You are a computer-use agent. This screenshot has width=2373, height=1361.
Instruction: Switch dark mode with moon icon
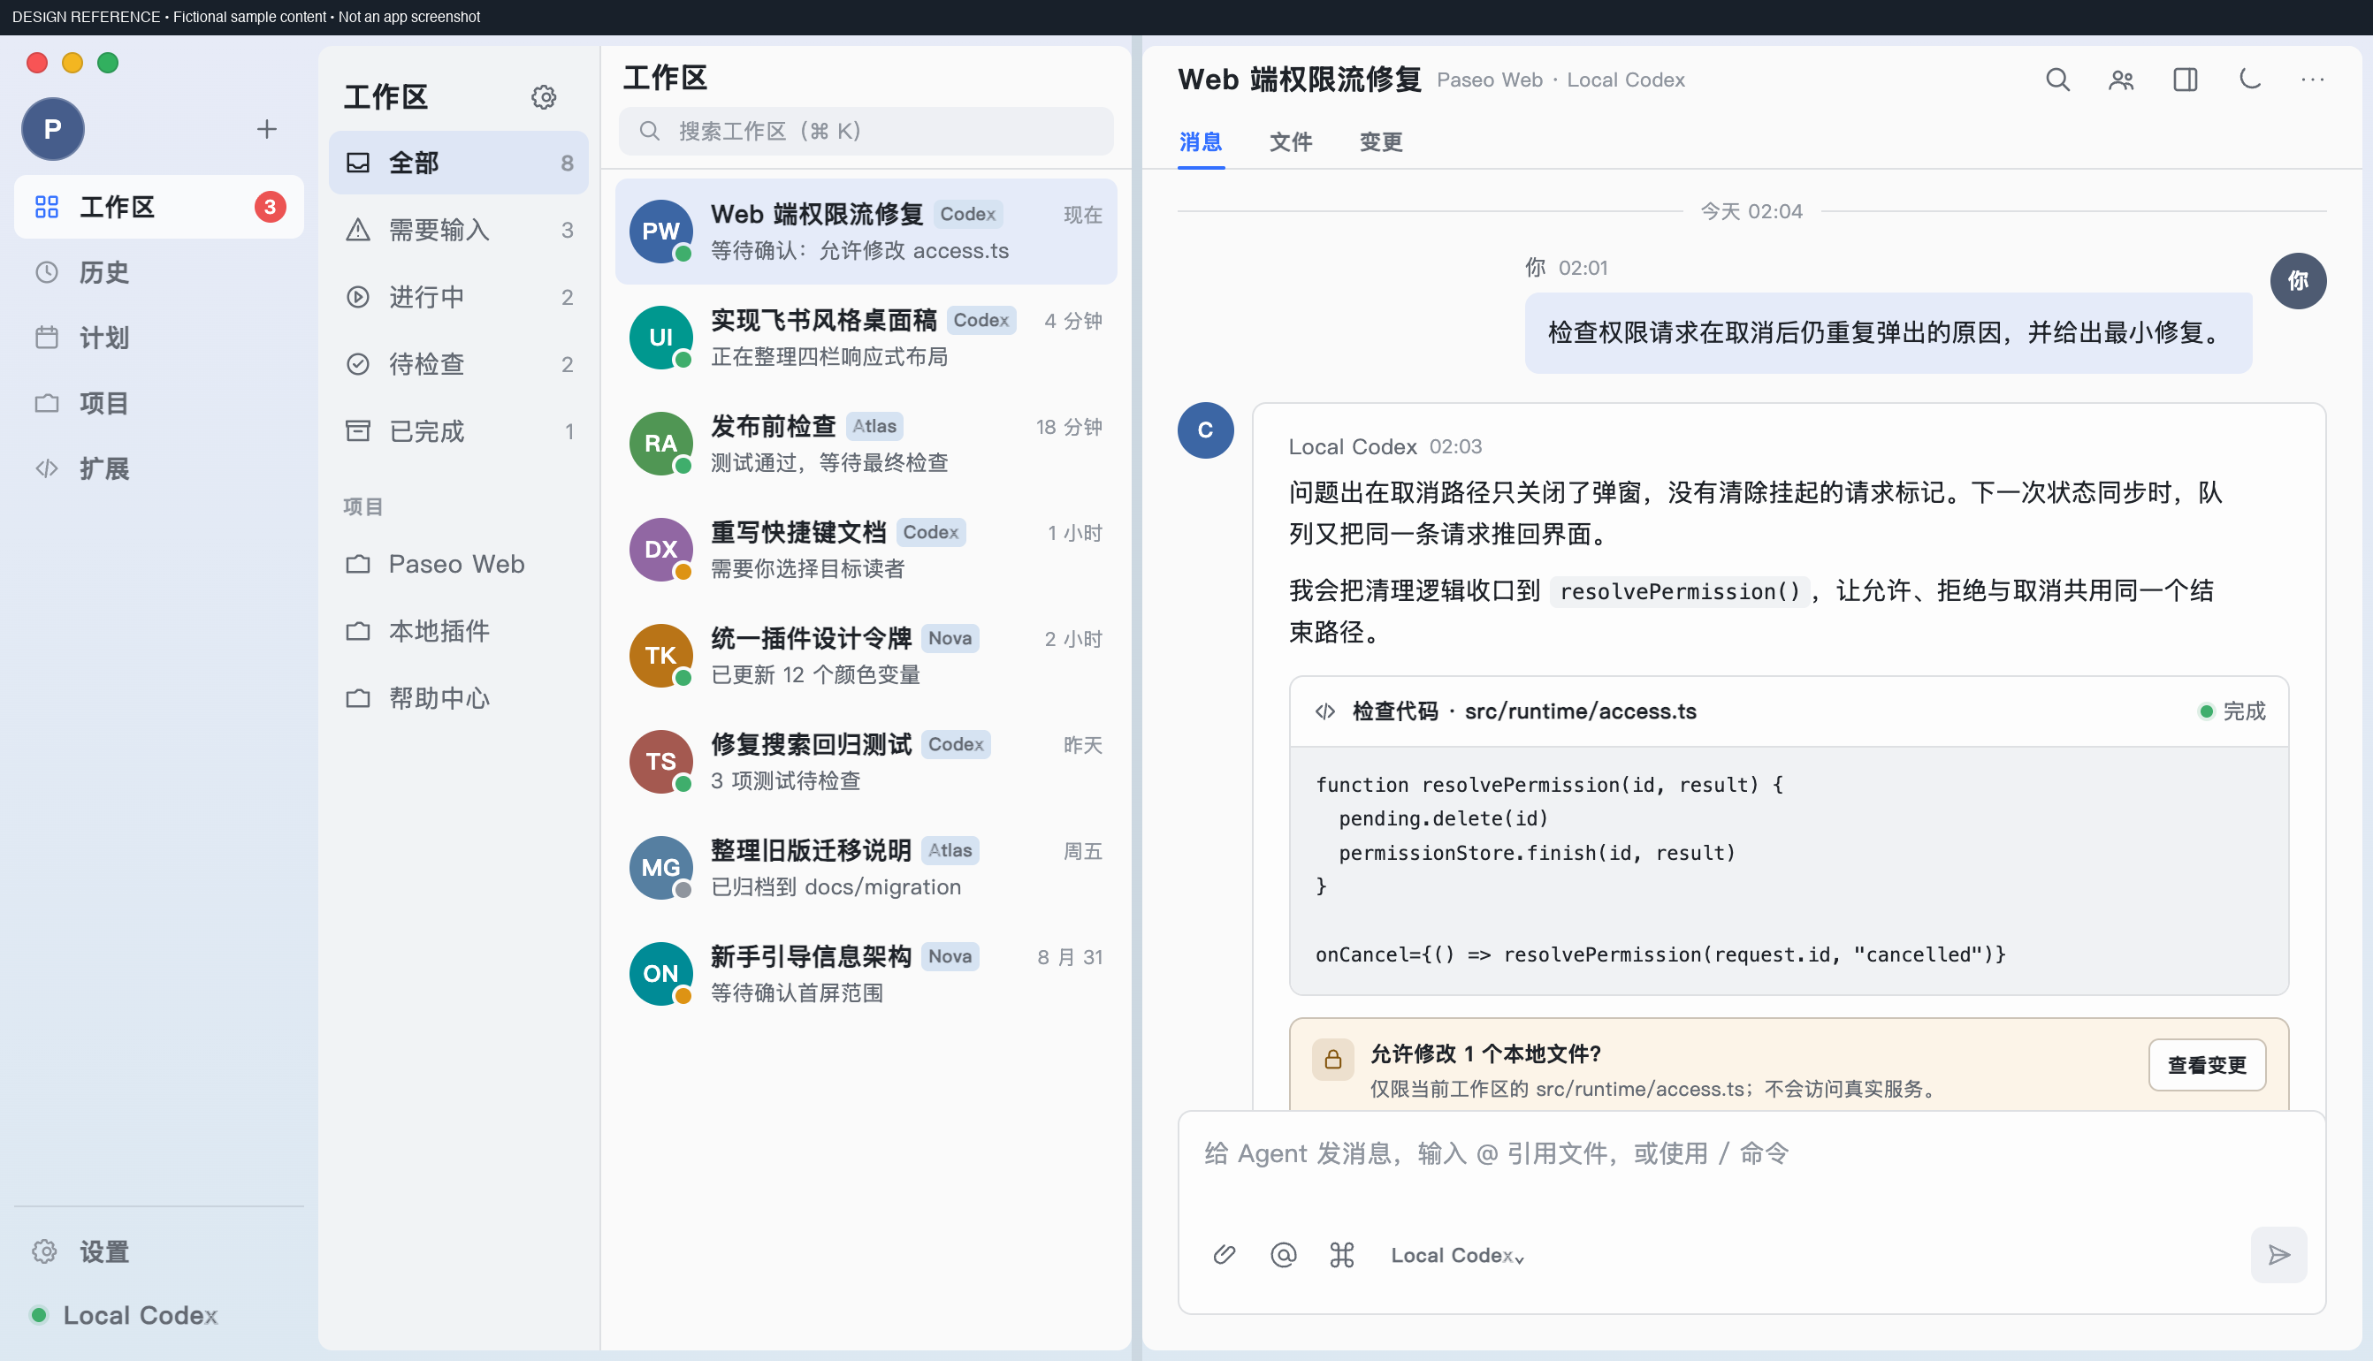point(2249,80)
